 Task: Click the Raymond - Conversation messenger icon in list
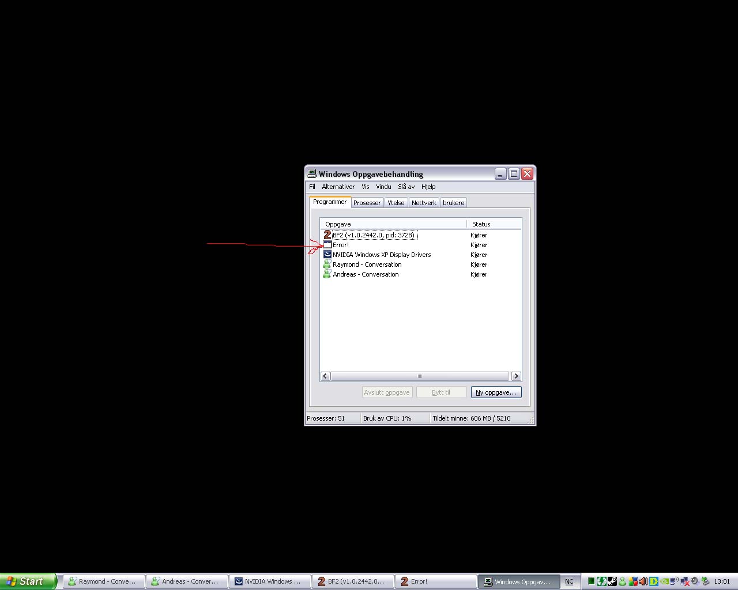[327, 264]
